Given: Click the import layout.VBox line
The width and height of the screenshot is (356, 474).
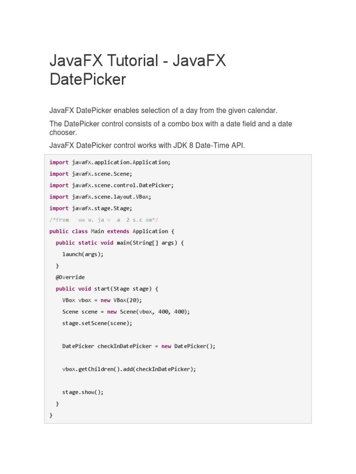Looking at the screenshot, I should tap(100, 197).
